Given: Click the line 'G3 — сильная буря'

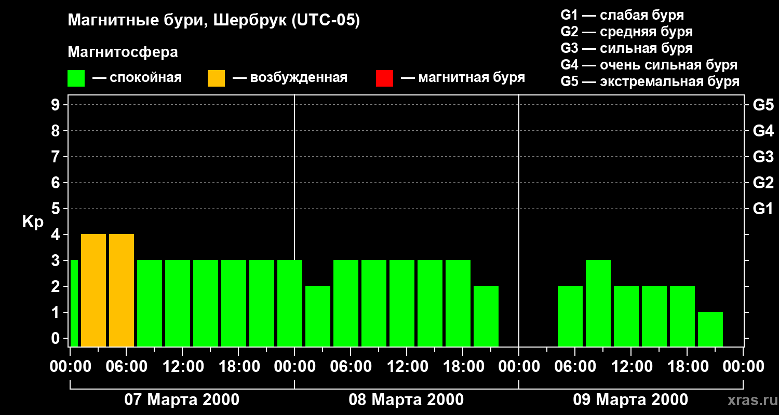Looking at the screenshot, I should point(627,48).
